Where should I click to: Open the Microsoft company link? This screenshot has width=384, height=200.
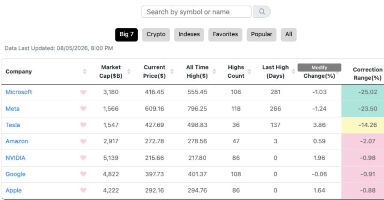19,92
